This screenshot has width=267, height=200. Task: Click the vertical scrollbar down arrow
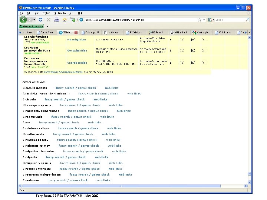(250, 182)
